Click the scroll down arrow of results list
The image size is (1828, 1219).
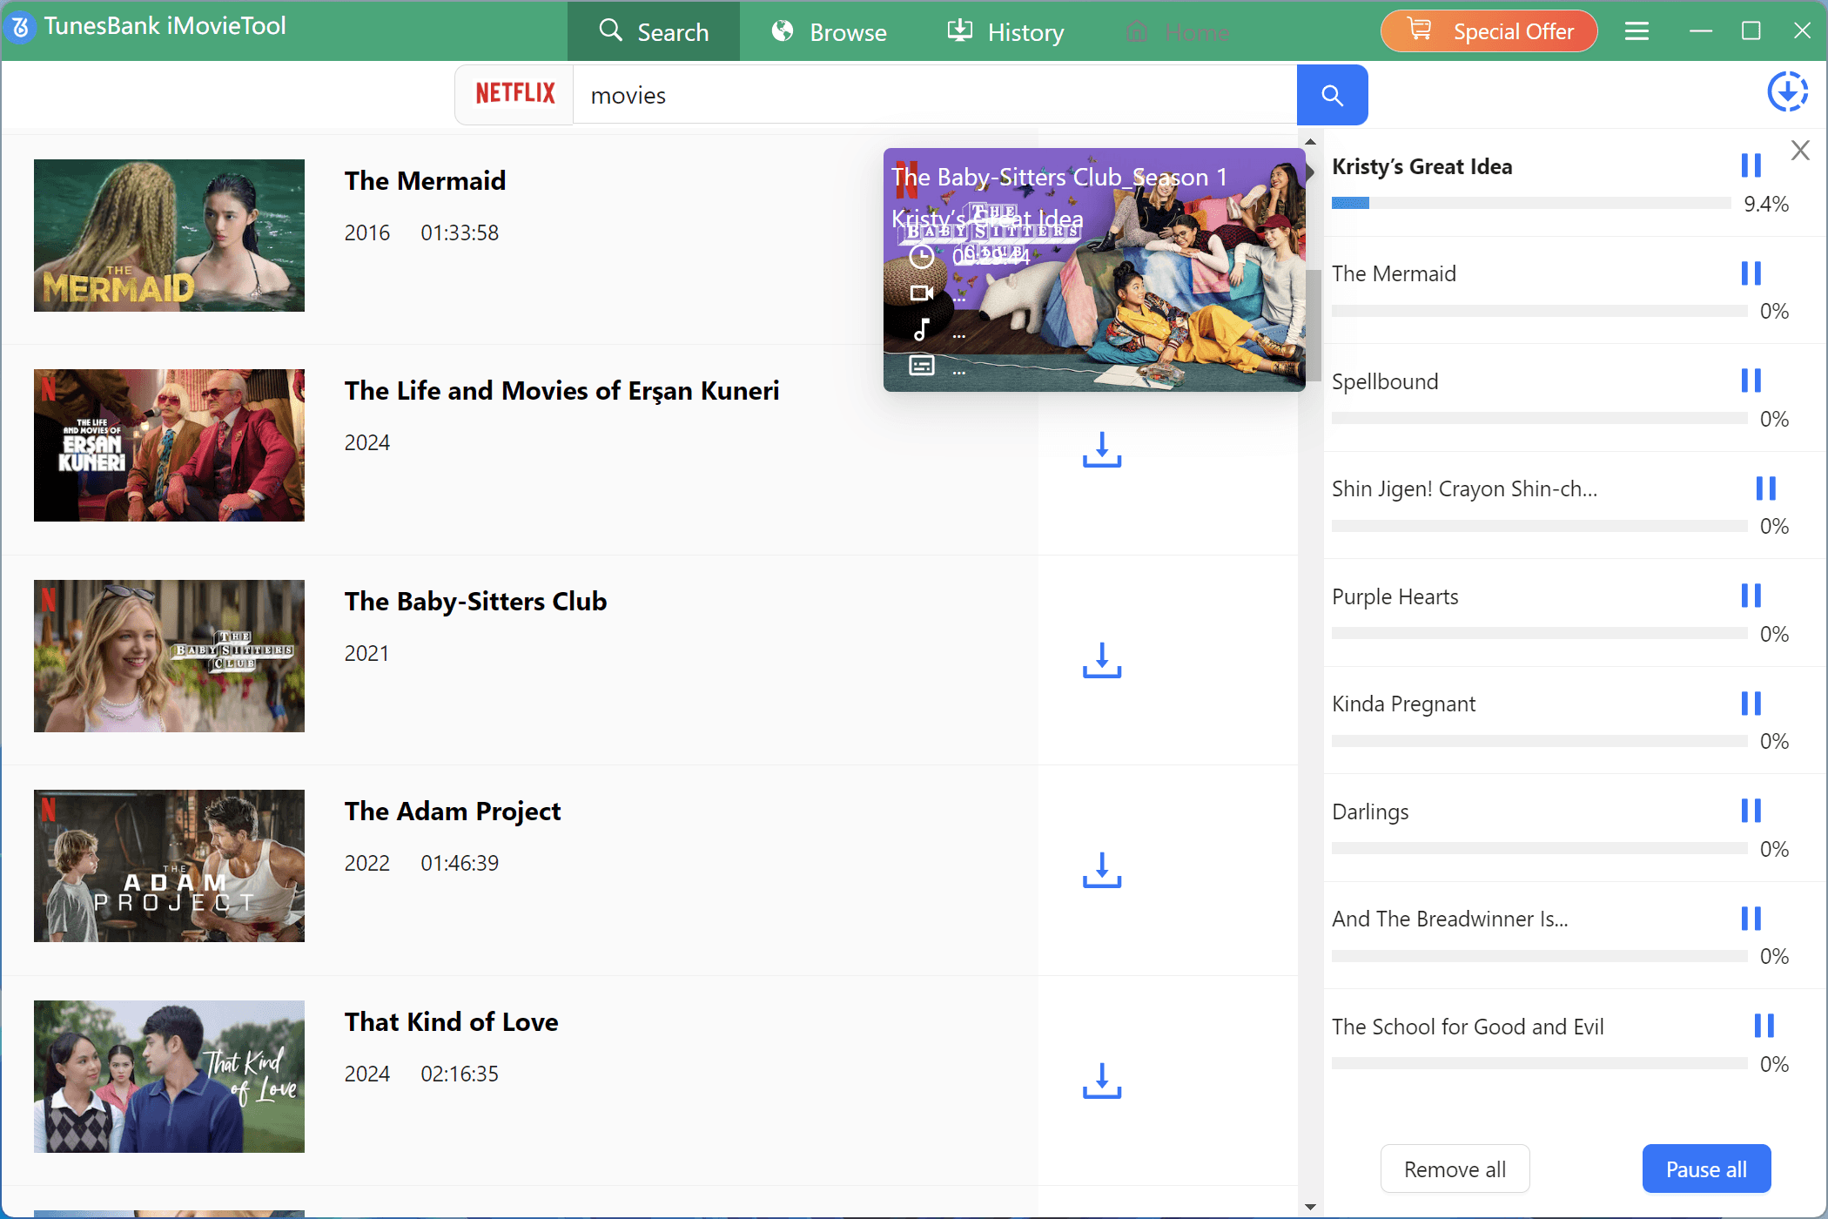pyautogui.click(x=1310, y=1207)
